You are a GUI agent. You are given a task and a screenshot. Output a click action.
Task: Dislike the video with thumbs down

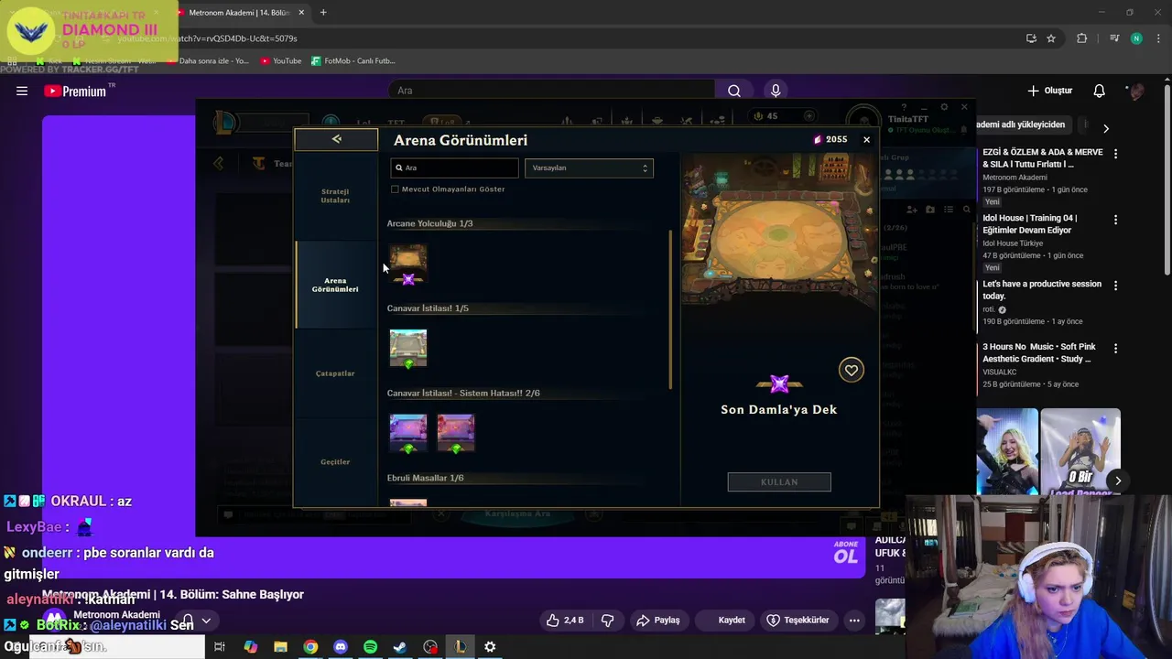pos(607,621)
